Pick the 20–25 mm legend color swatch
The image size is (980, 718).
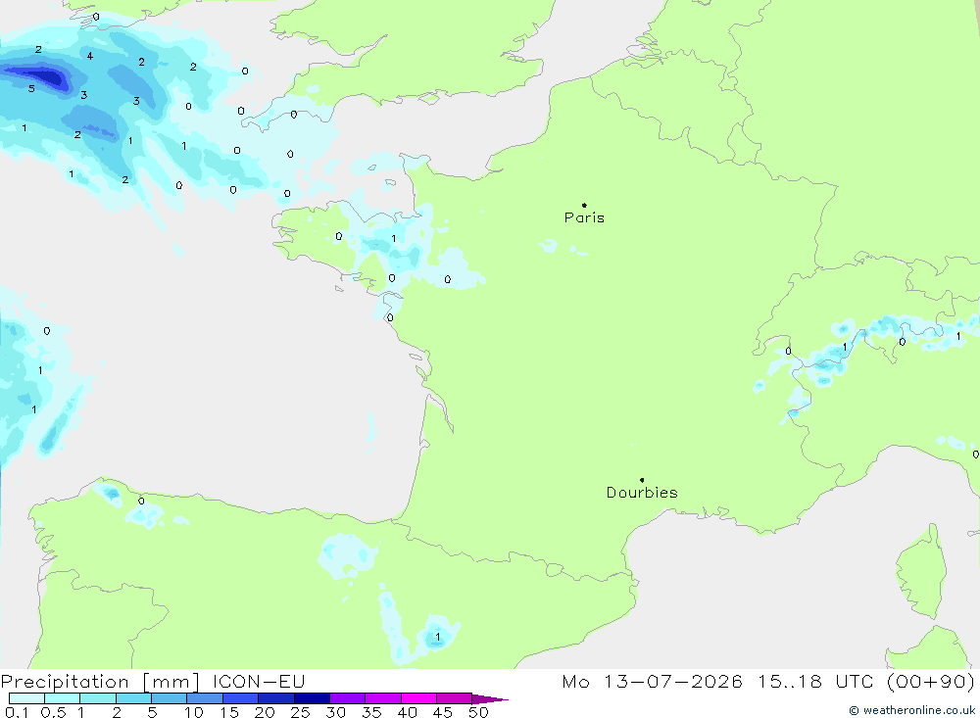[x=276, y=698]
